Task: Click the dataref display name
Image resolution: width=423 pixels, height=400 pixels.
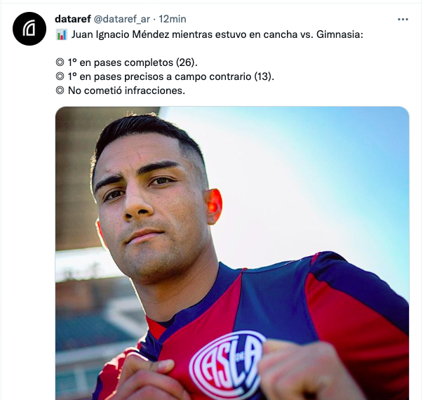Action: pyautogui.click(x=73, y=19)
